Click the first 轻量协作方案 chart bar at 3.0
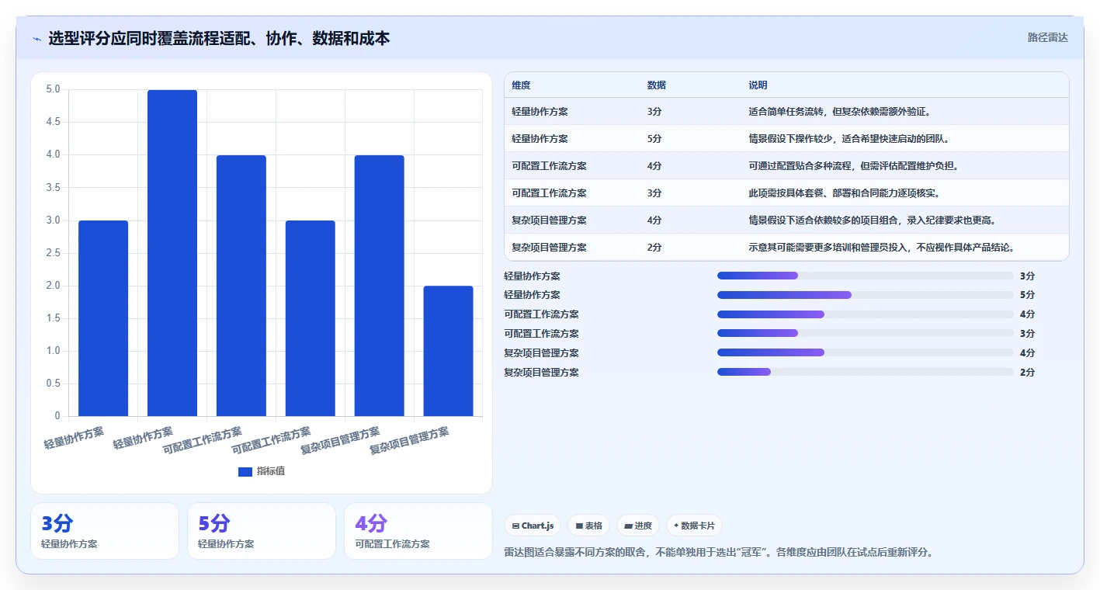1100x590 pixels. pos(103,318)
